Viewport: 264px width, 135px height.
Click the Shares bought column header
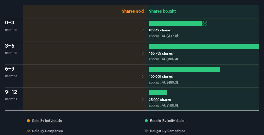[x=162, y=11]
